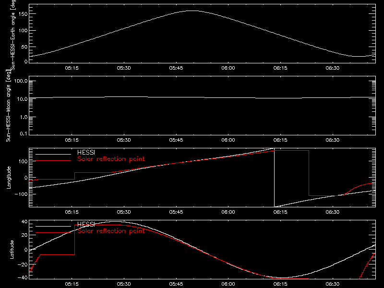Click 06:15 time label under Moon angle plot
384x288 pixels.
[x=280, y=140]
